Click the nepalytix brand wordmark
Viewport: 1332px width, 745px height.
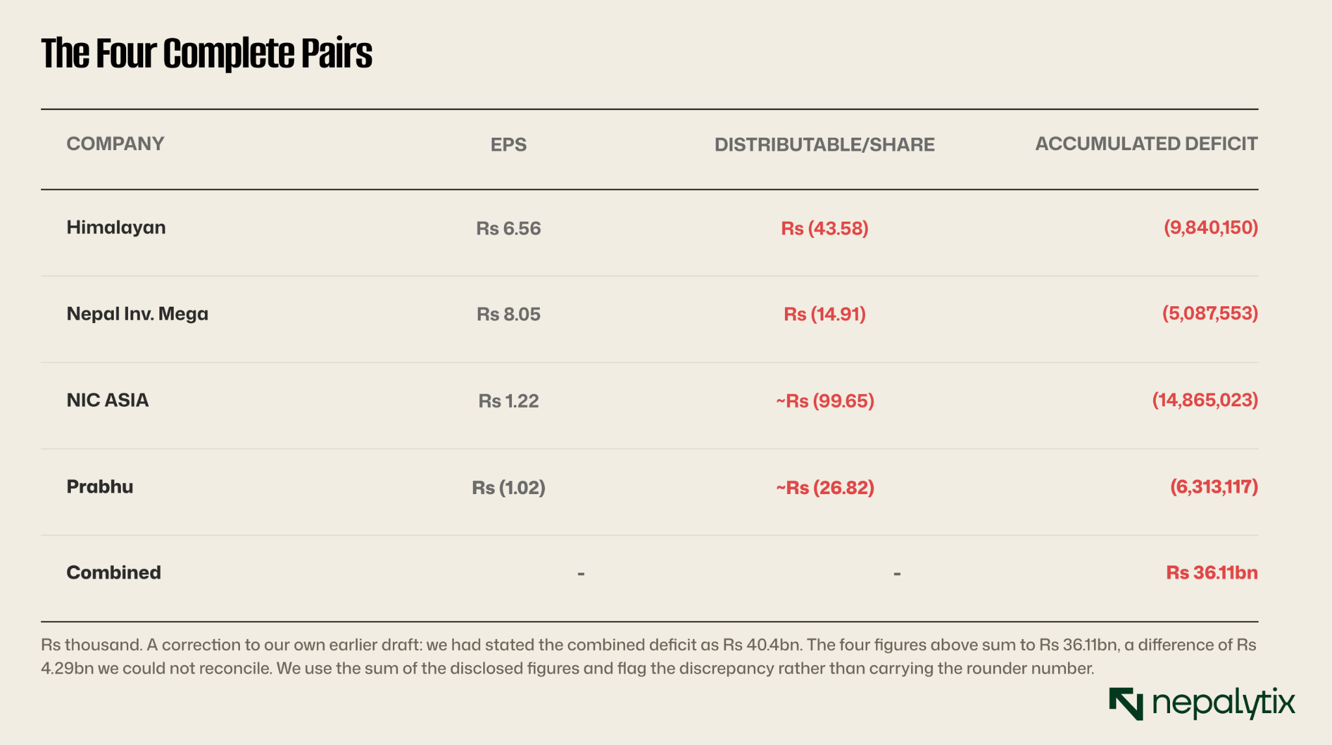1223,704
